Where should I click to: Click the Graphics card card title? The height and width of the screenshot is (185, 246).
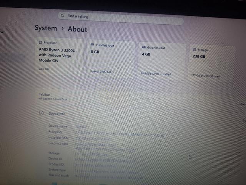pos(156,48)
